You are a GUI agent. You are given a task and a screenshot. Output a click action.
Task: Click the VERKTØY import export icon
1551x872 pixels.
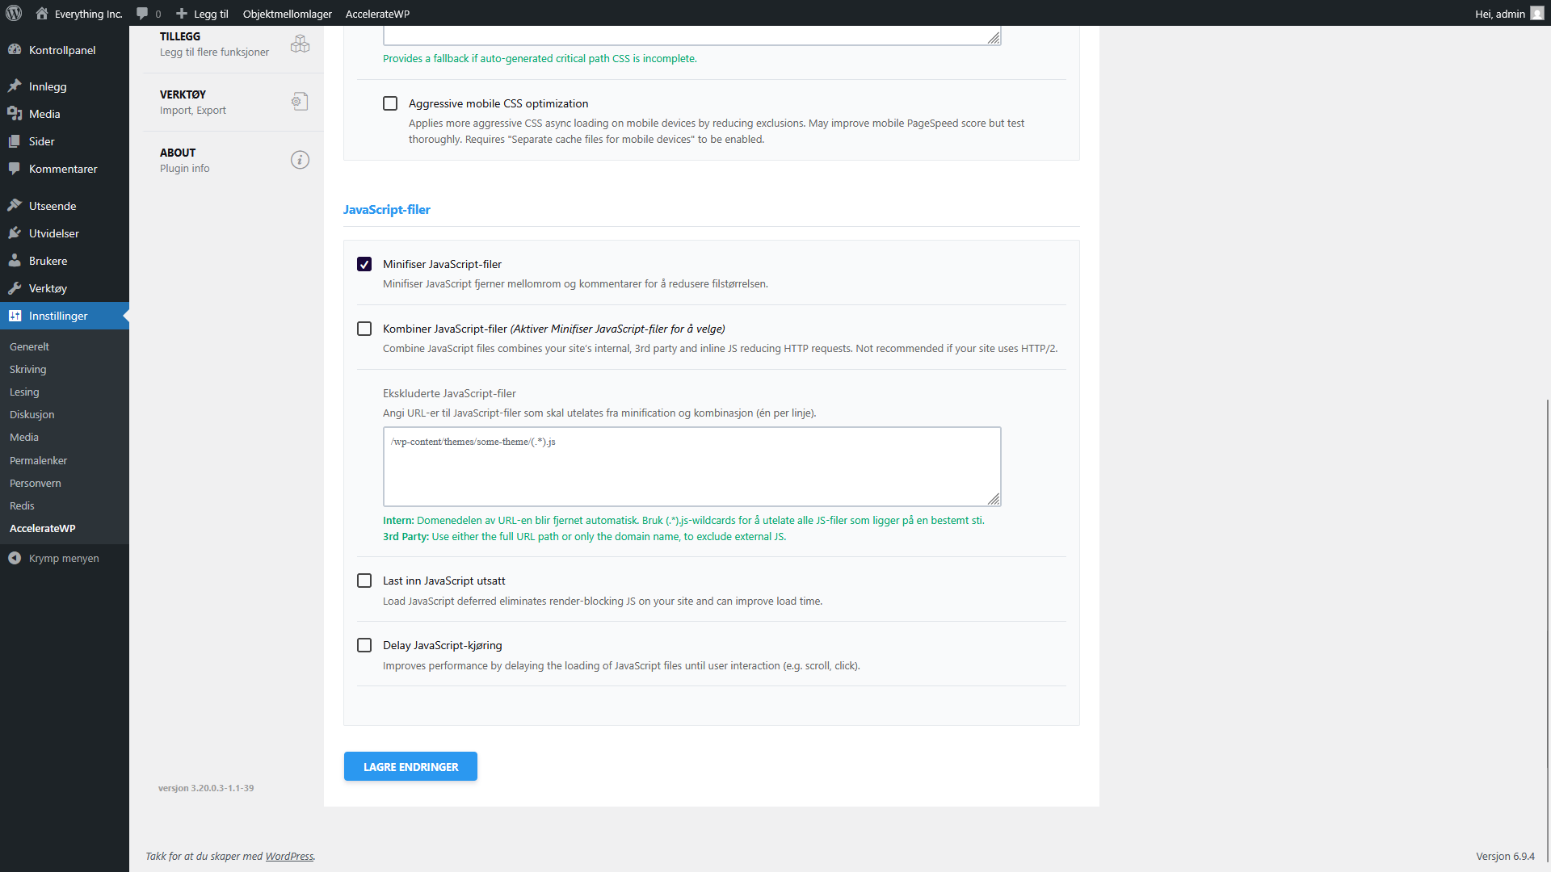coord(300,101)
